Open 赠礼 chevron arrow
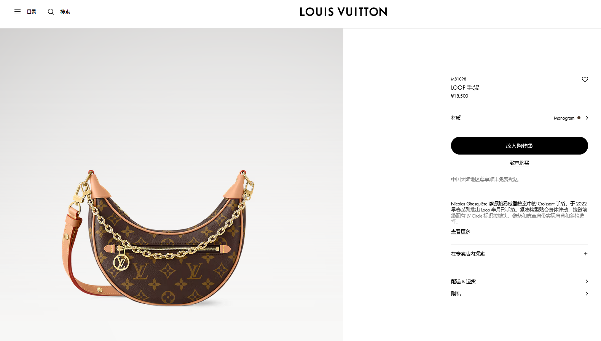The image size is (601, 341). click(x=587, y=294)
